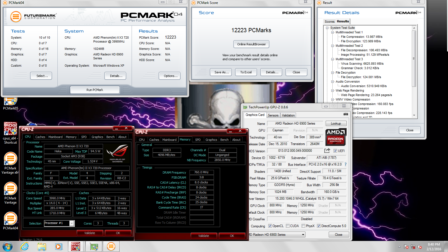This screenshot has height=252, width=448.
Task: Collapse the Multithreaded Test 2 node
Action: (x=333, y=46)
